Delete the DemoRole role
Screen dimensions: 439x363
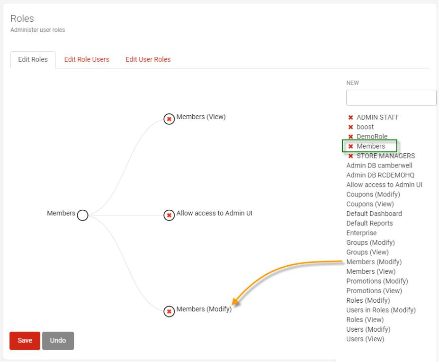(350, 137)
